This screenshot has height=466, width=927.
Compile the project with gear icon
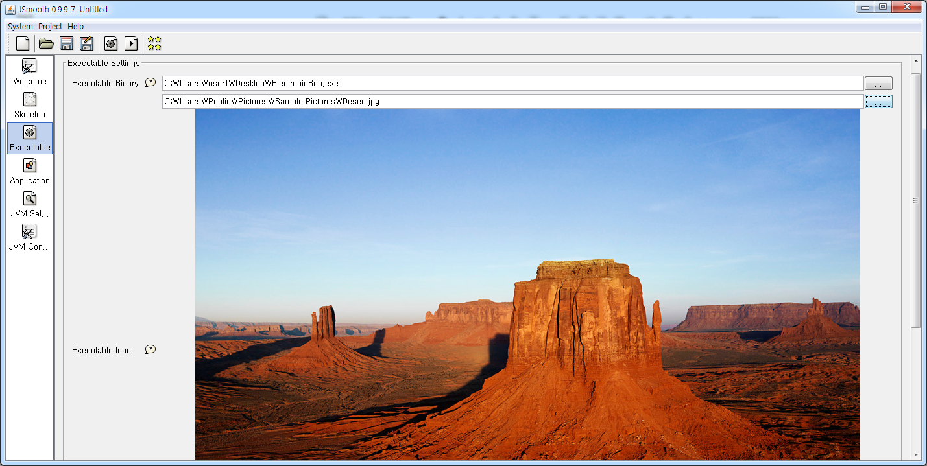point(111,43)
